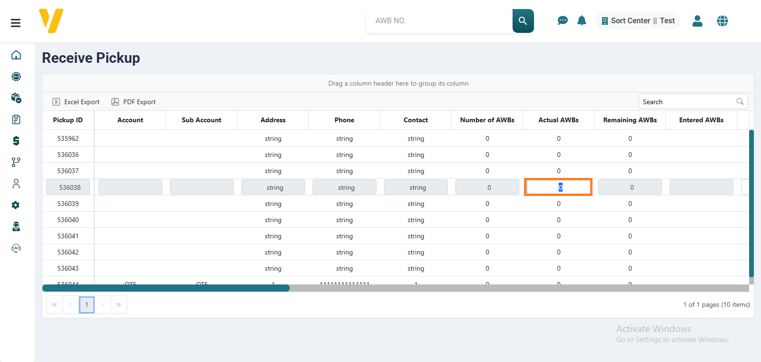Export table with Excel Export
This screenshot has height=362, width=761.
point(76,102)
